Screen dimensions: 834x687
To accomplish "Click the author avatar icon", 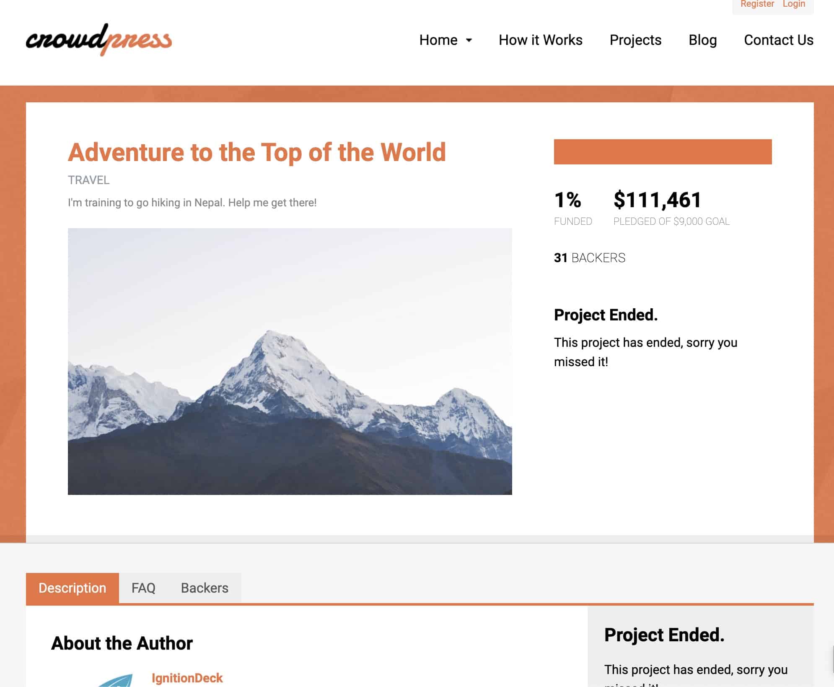I will (x=114, y=680).
